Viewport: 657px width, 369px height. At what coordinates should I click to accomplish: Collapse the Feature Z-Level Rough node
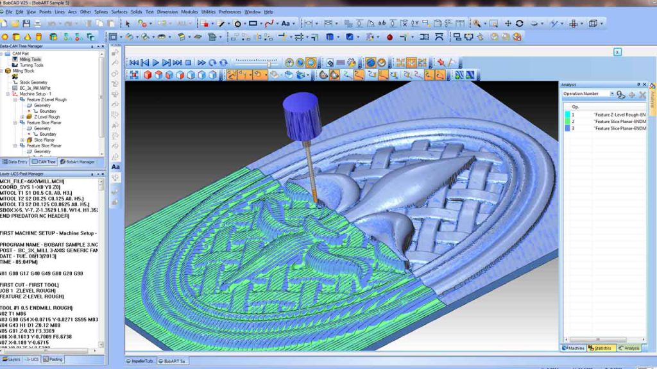pyautogui.click(x=15, y=100)
